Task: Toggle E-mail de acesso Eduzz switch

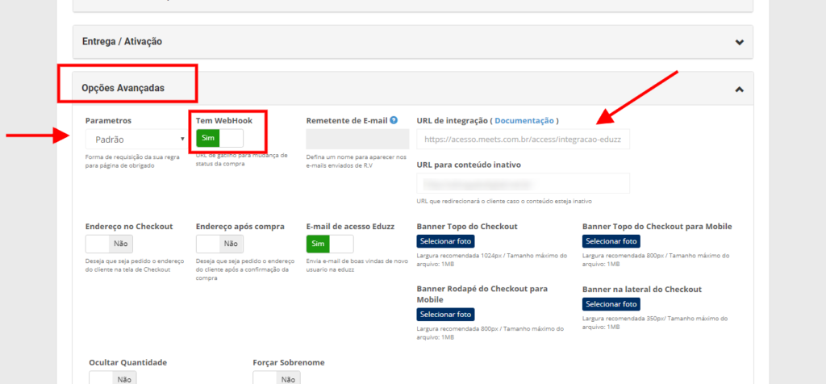Action: point(330,244)
